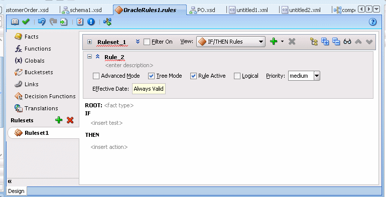Click the Rule_2 name

click(114, 57)
